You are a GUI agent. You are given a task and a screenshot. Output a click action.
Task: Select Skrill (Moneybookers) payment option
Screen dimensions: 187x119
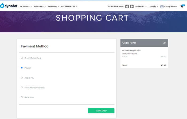click(22, 88)
